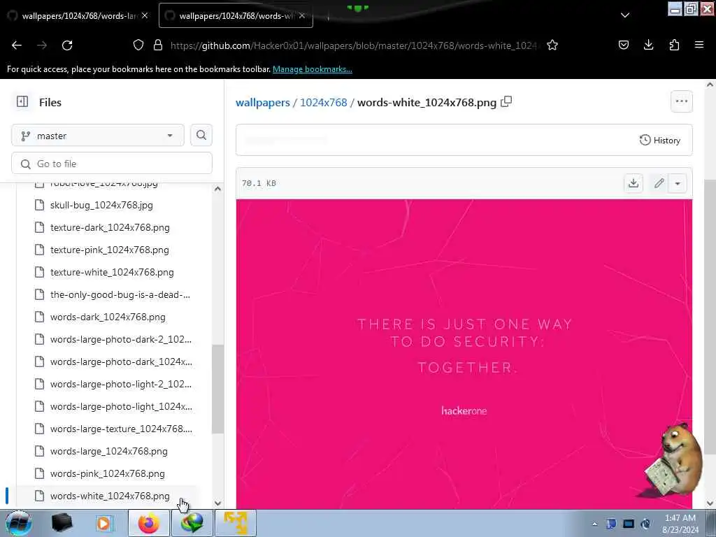This screenshot has height=537, width=716.
Task: Open texture-dark_1024x768.png file
Action: tap(110, 227)
